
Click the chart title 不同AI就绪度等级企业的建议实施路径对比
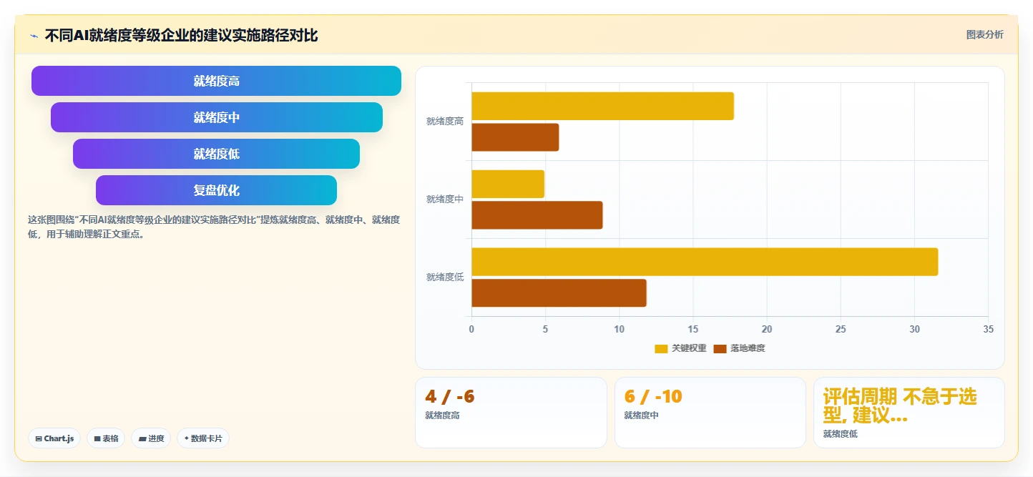tap(182, 36)
